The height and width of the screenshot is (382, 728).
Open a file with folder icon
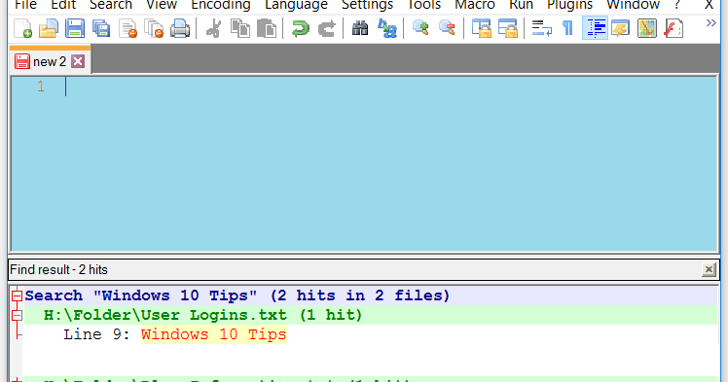tap(49, 29)
